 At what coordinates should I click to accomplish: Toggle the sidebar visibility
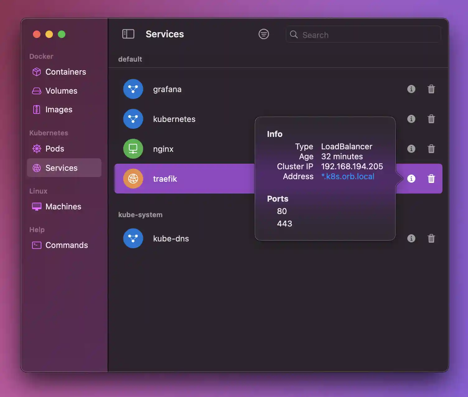pos(128,34)
